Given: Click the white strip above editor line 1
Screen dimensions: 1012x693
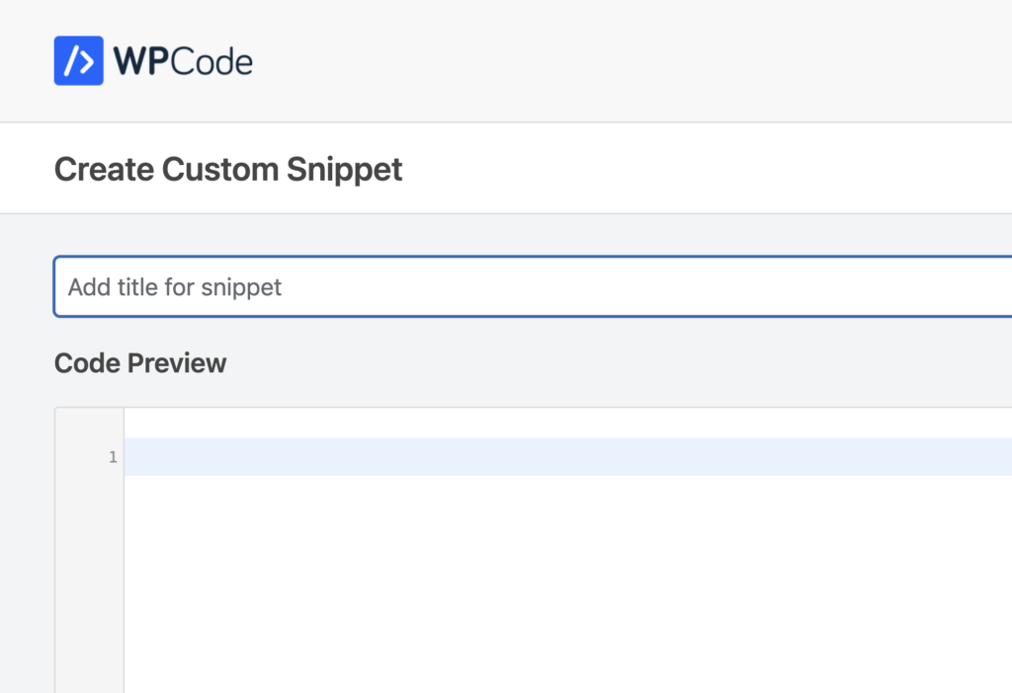Looking at the screenshot, I should pyautogui.click(x=568, y=423).
